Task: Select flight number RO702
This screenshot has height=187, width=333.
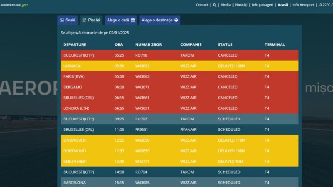Action: pos(141,119)
